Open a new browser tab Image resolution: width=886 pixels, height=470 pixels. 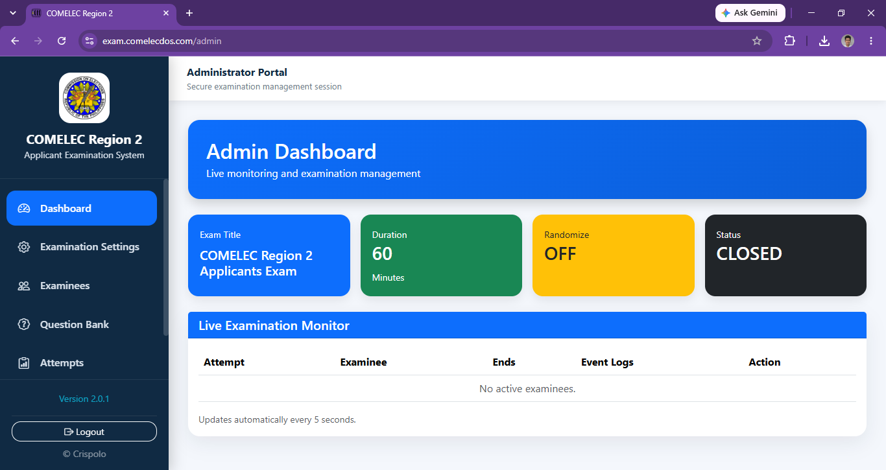(189, 13)
